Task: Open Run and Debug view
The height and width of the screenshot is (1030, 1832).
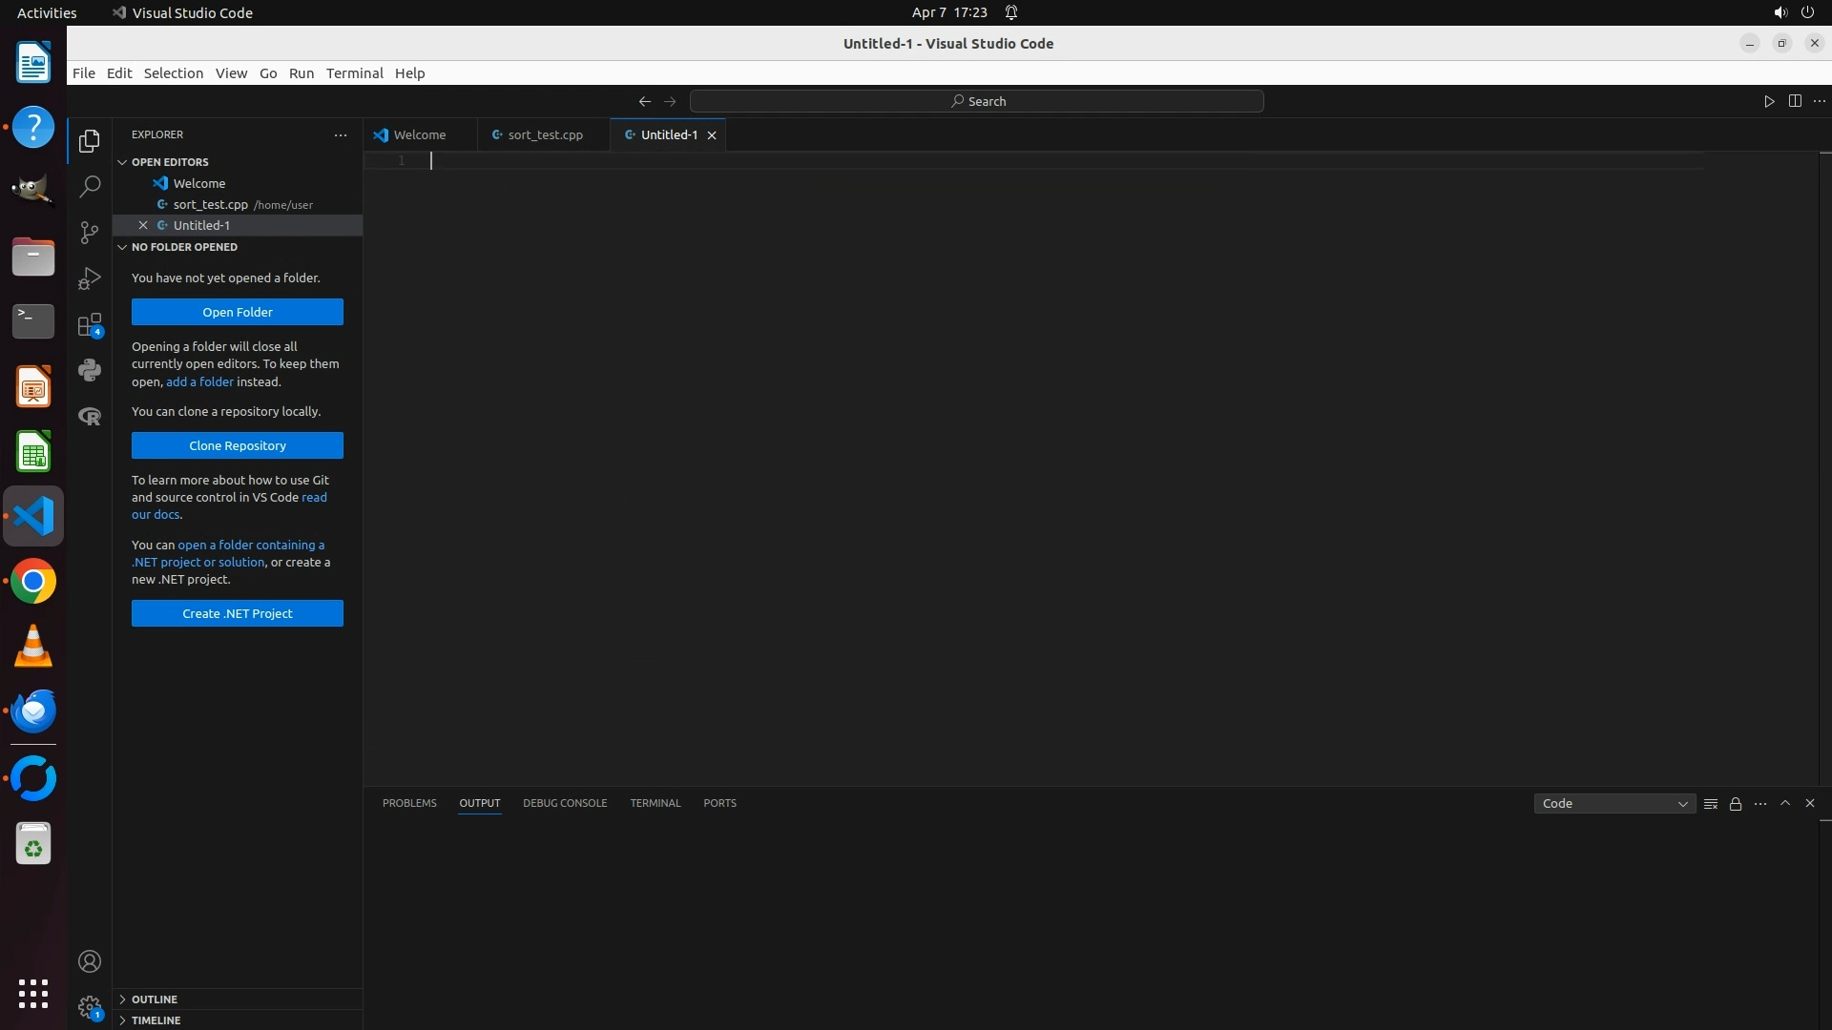Action: (90, 278)
